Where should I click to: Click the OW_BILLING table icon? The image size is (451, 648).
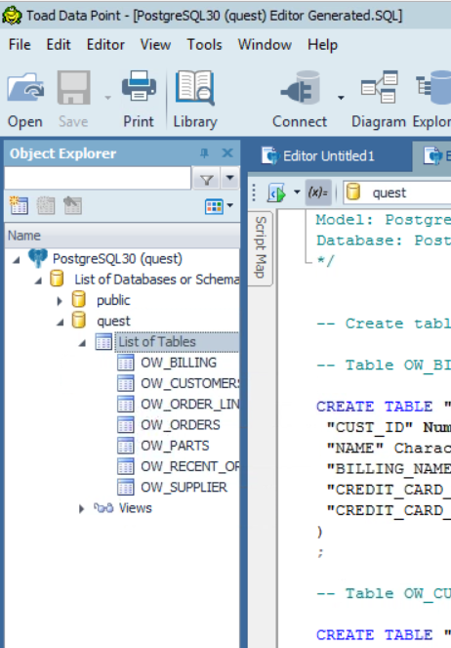125,363
